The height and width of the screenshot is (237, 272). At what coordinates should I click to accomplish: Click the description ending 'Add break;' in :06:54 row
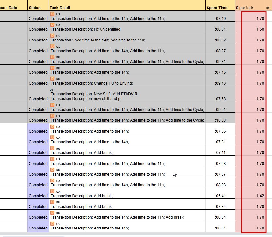tap(118, 217)
